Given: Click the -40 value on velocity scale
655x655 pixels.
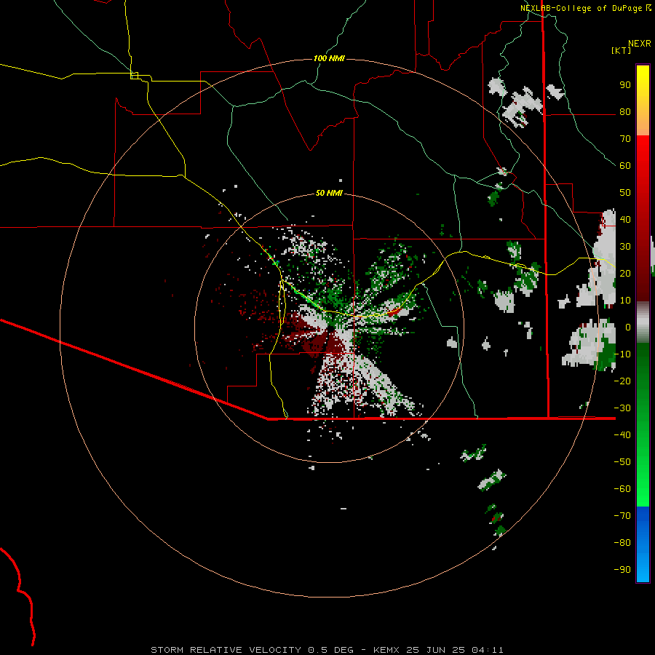Looking at the screenshot, I should pos(622,435).
